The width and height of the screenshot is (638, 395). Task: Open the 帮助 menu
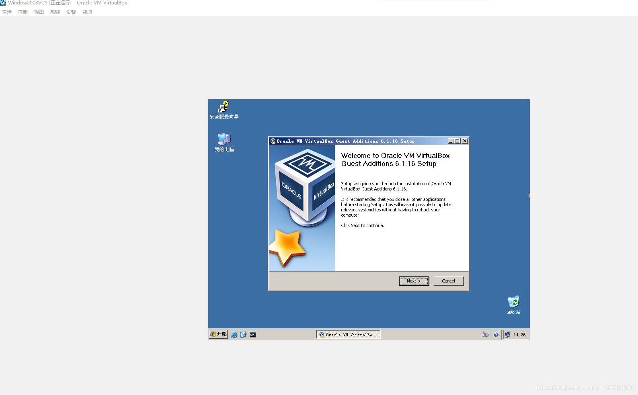click(87, 12)
